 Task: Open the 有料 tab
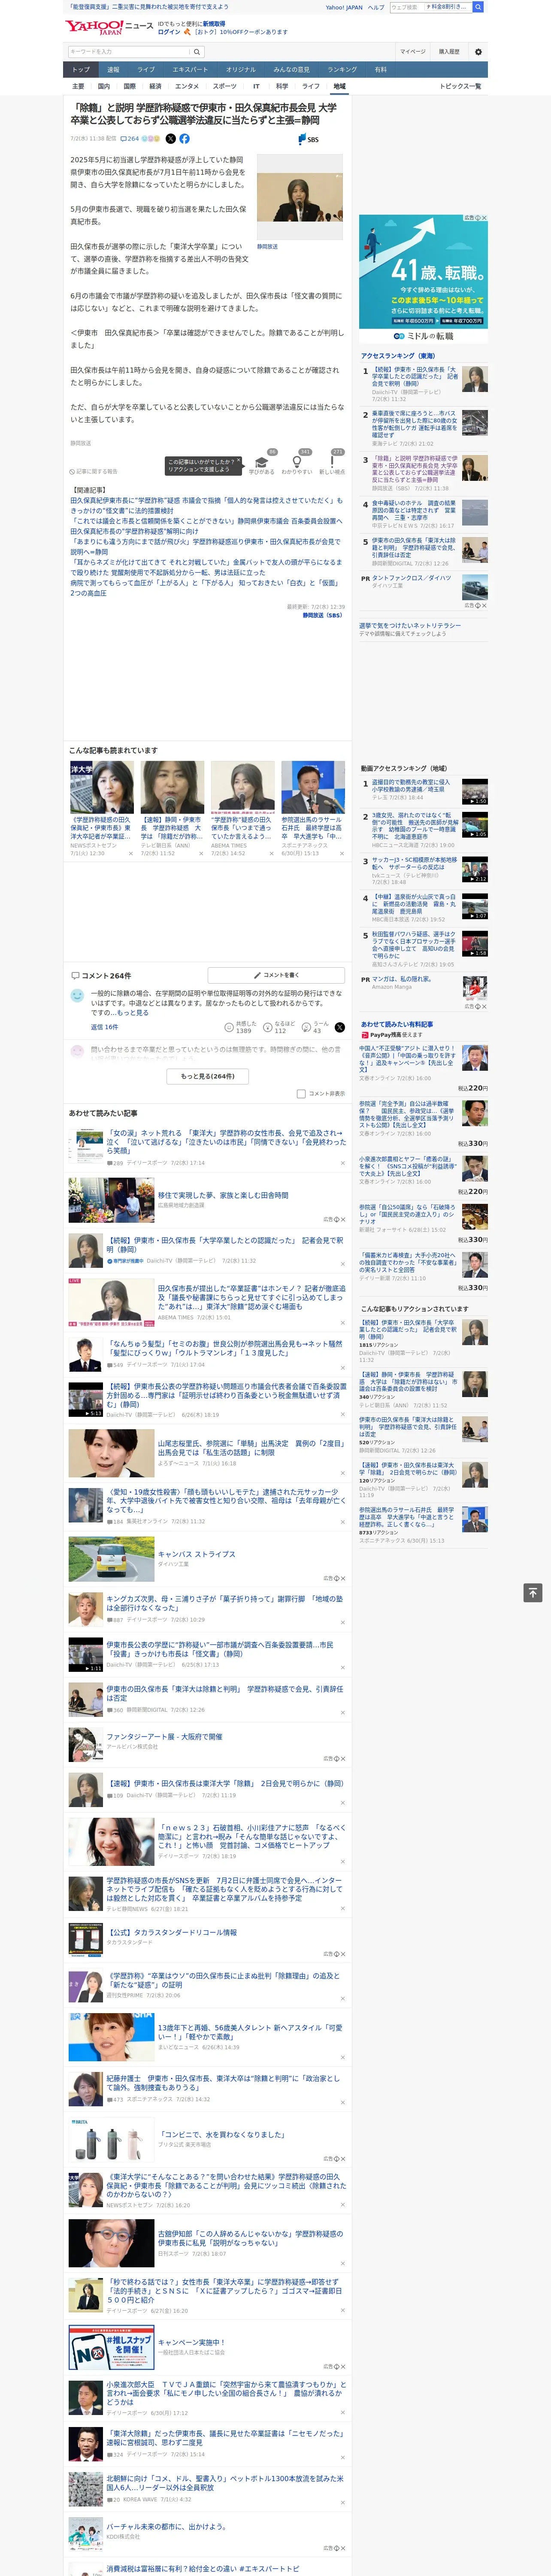click(380, 70)
